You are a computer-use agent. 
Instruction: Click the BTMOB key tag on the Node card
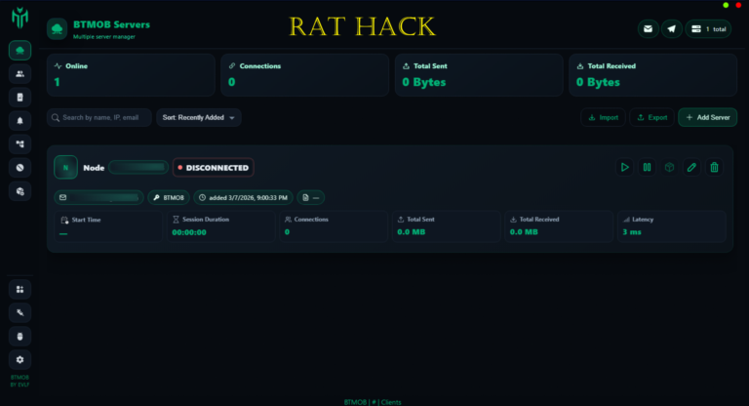point(168,197)
